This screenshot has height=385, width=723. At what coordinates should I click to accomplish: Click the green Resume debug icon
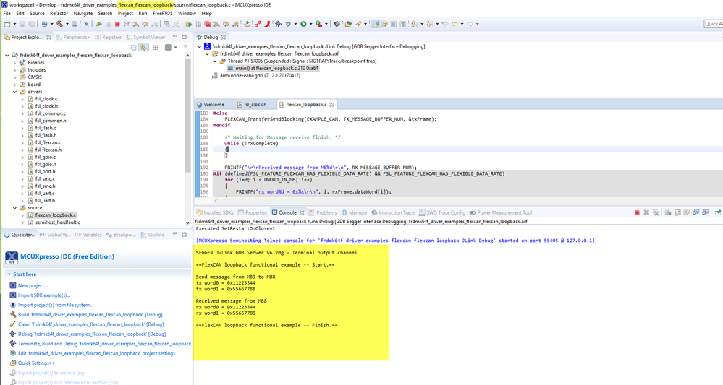click(98, 24)
